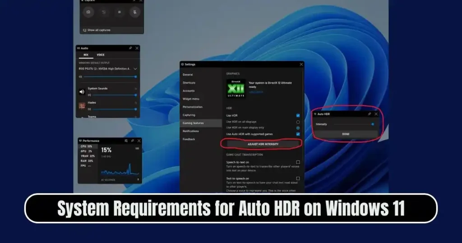Take a screenshot with the camera icon
This screenshot has height=243, width=462.
88,12
